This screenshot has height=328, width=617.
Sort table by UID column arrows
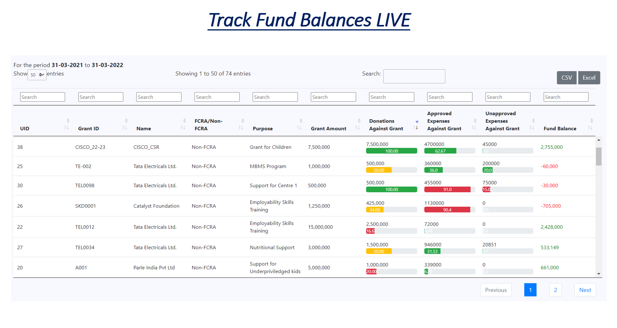coord(67,124)
